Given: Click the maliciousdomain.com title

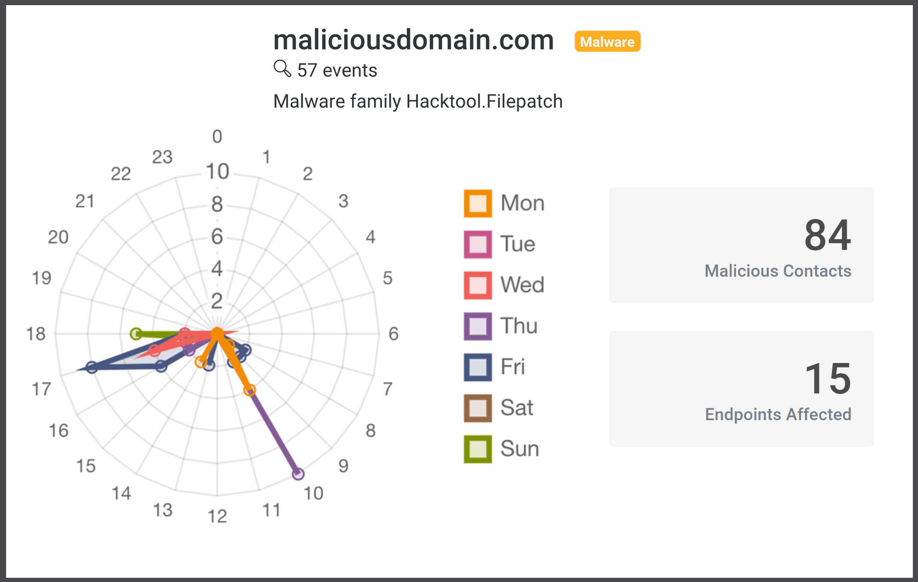Looking at the screenshot, I should point(413,40).
